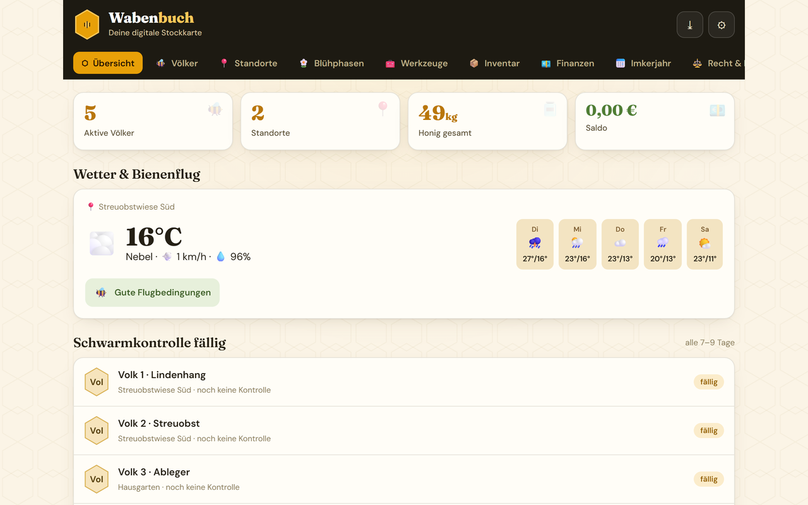
Task: Click the location pin beside Streuobstwiese Süd
Action: click(x=90, y=206)
